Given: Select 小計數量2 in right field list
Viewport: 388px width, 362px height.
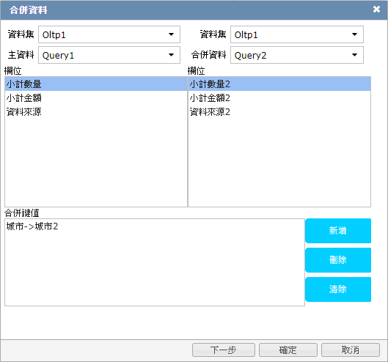Looking at the screenshot, I should [279, 84].
